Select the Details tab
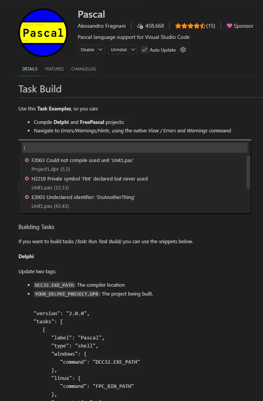Screen dimensions: 263x401 point(30,69)
